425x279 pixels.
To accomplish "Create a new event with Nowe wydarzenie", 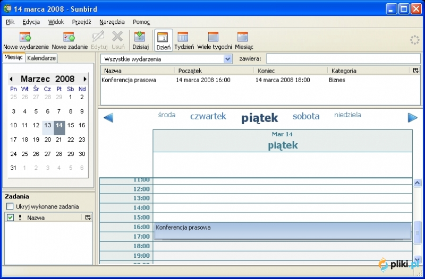I will (25, 41).
